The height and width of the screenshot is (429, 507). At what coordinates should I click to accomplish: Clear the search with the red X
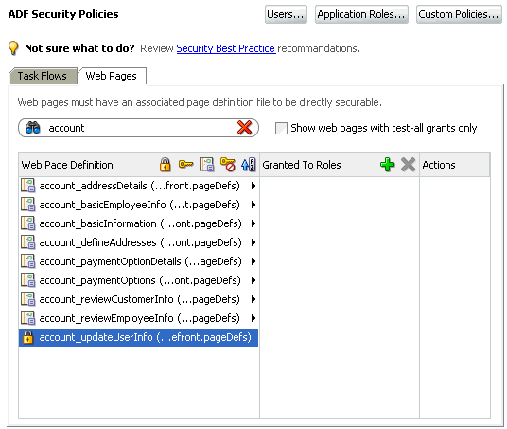pyautogui.click(x=244, y=128)
